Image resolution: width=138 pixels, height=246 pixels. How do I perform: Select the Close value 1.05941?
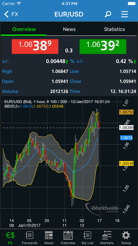click(x=128, y=81)
